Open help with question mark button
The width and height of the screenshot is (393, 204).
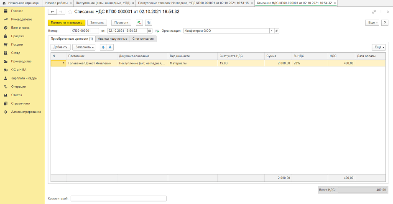click(x=385, y=23)
